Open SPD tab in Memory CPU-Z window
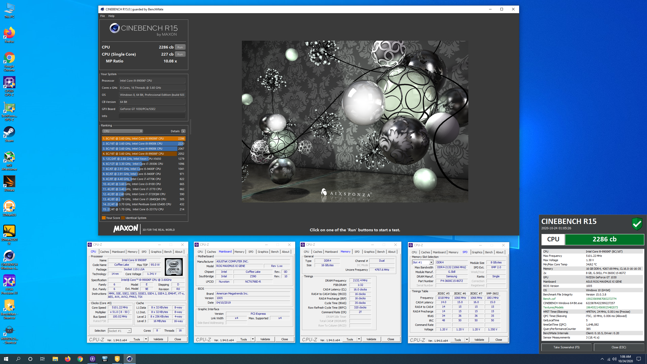647x364 pixels. coord(357,252)
